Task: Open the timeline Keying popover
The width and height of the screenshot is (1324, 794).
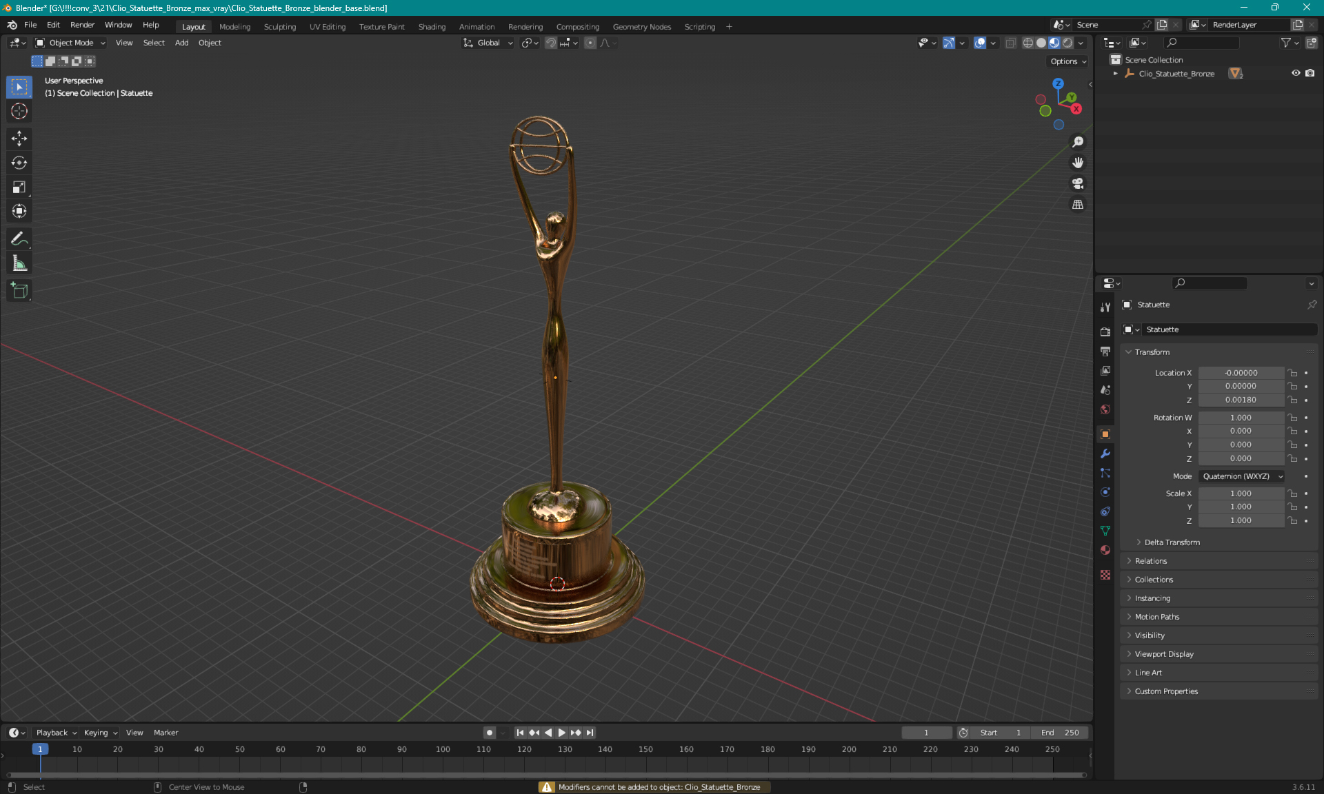Action: click(101, 733)
